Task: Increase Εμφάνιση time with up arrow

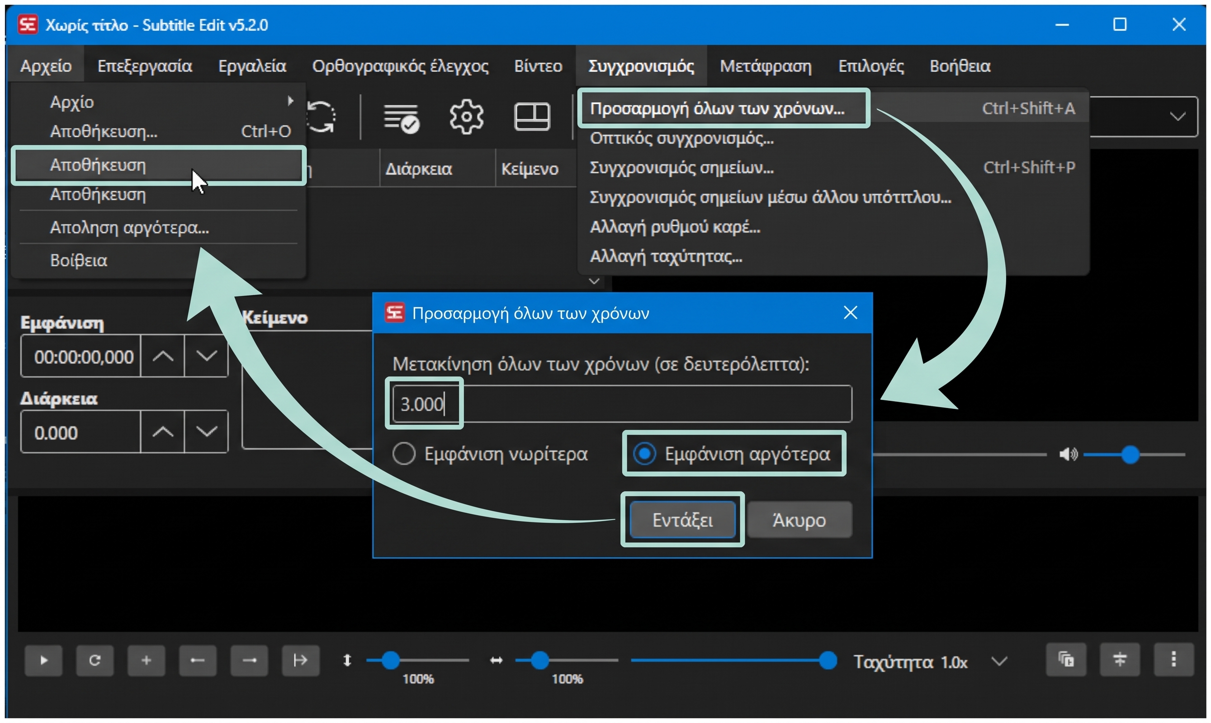Action: pos(162,356)
